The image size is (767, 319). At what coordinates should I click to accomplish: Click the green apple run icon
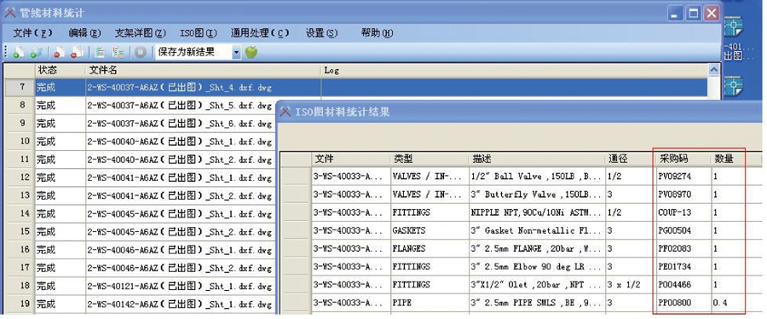tap(251, 52)
